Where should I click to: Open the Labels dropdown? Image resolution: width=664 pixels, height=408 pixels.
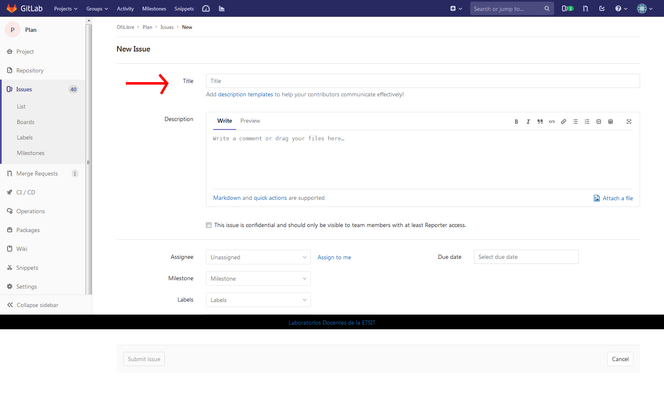258,300
